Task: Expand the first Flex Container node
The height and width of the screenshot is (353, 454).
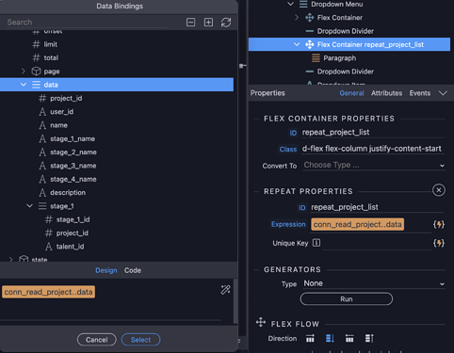Action: (297, 18)
